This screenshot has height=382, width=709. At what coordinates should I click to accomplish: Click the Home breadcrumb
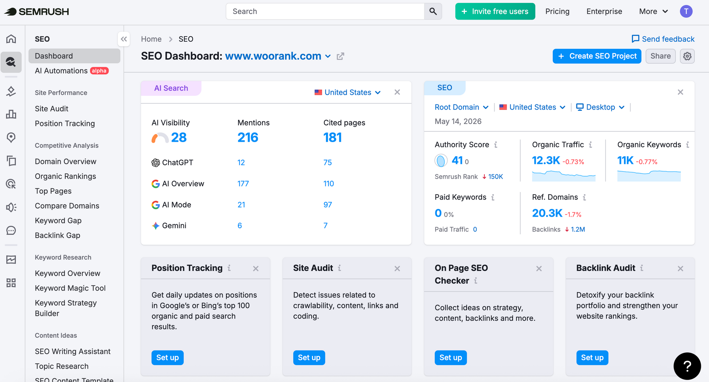click(151, 39)
